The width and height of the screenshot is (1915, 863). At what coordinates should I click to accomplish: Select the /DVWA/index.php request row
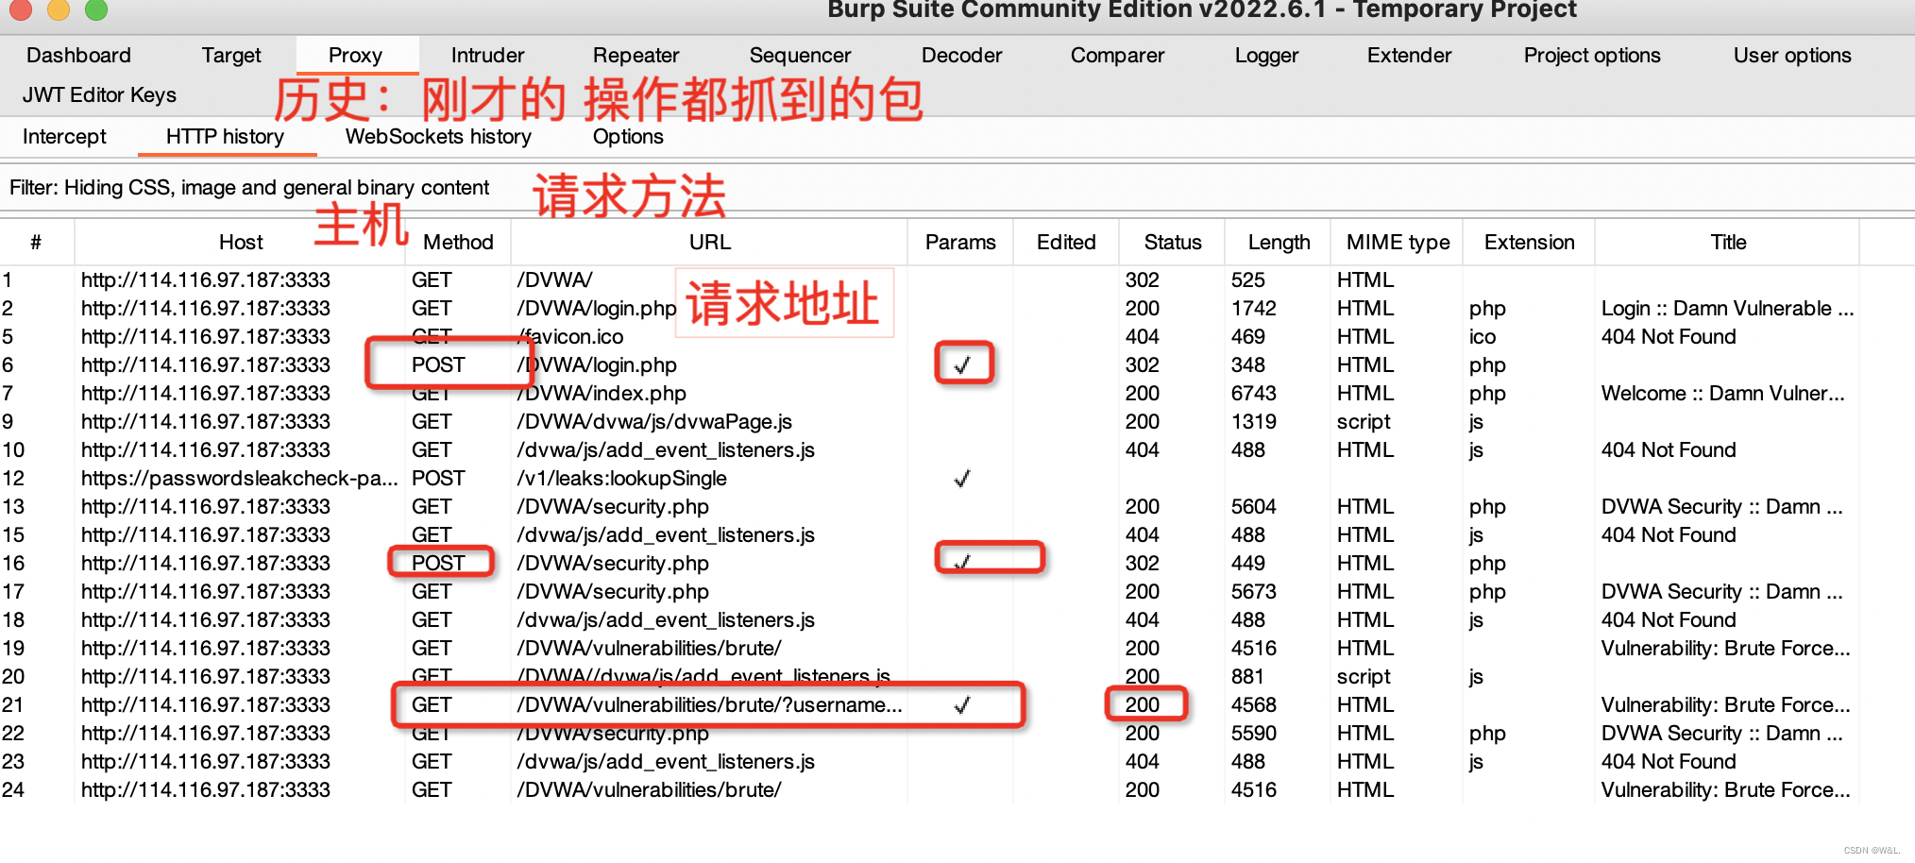(929, 394)
